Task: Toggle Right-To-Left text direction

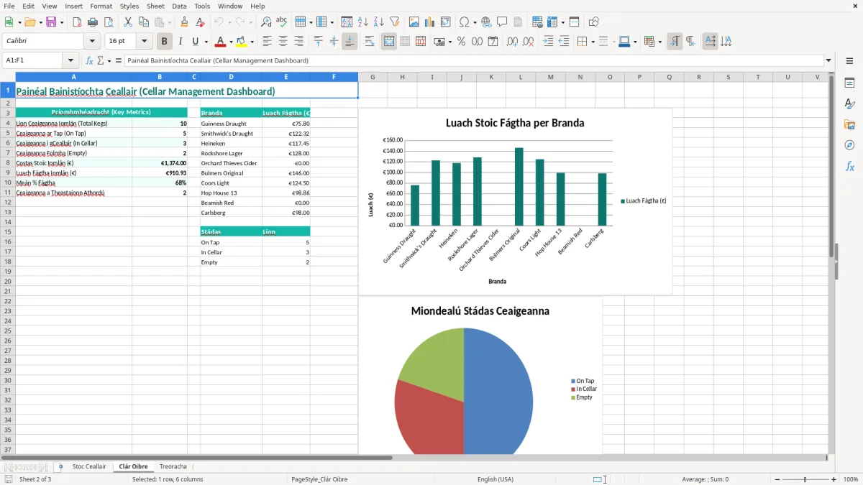Action: [690, 42]
